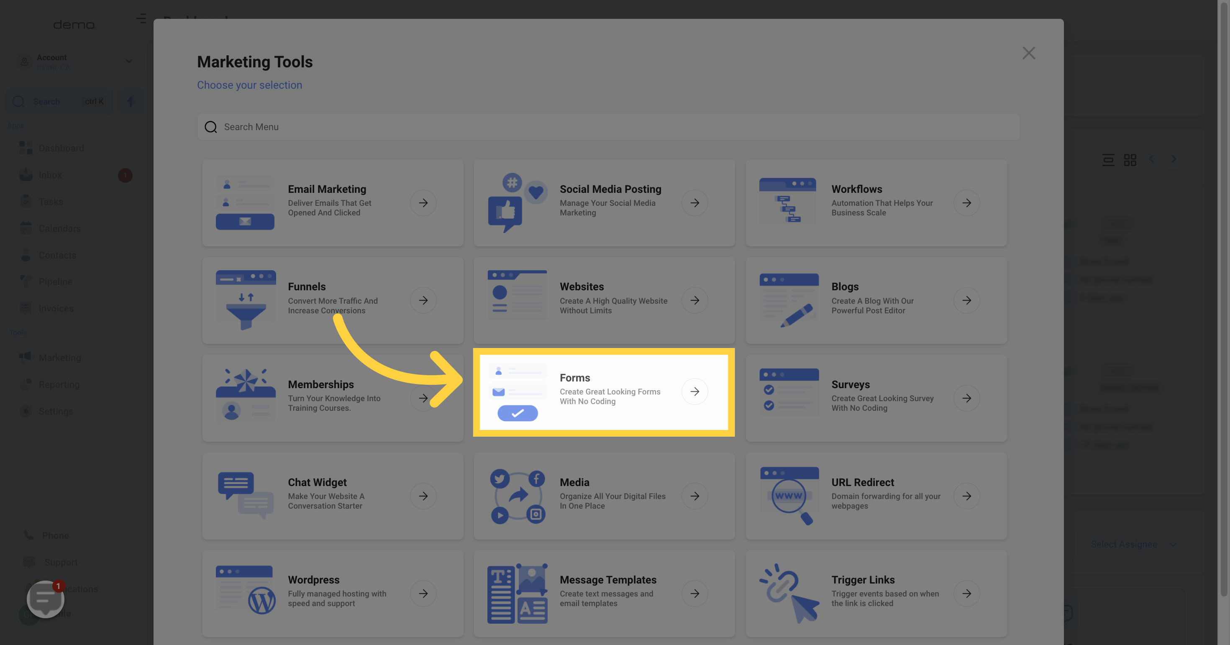
Task: Click the Media sharing illustration
Action: click(518, 497)
